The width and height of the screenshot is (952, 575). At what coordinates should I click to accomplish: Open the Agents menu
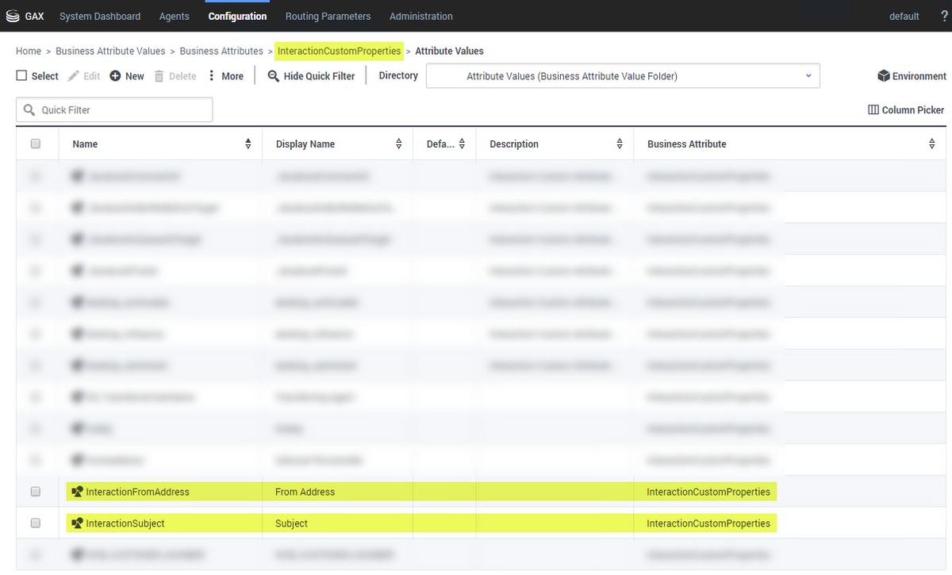coord(175,16)
